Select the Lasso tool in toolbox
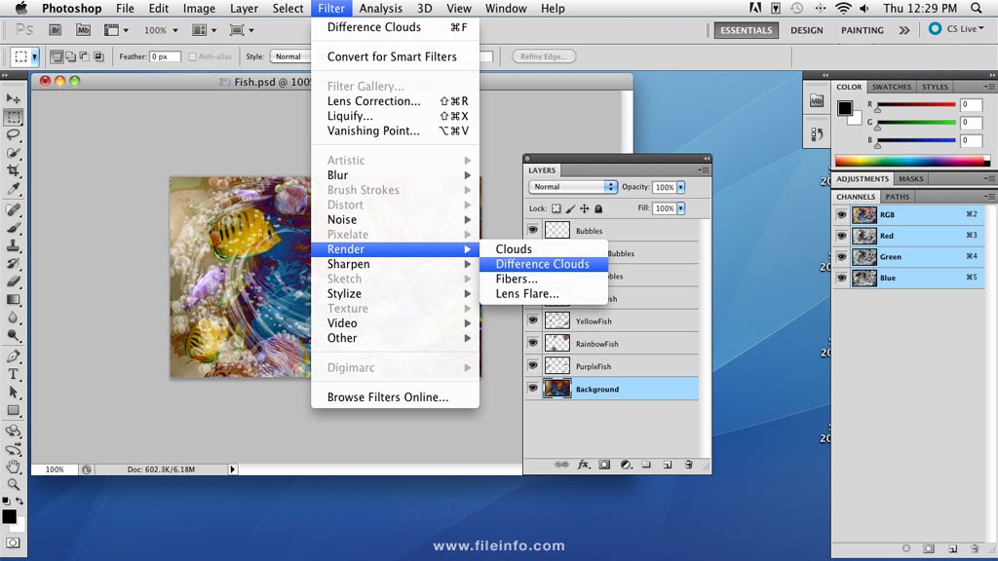This screenshot has height=561, width=998. [13, 134]
